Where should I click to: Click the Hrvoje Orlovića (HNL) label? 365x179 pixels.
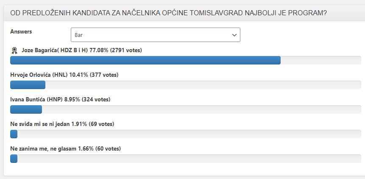pyautogui.click(x=39, y=75)
